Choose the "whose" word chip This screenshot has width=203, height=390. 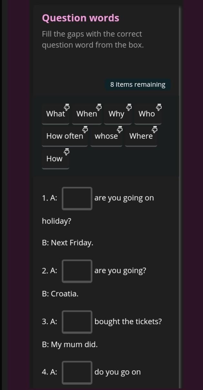coord(106,136)
